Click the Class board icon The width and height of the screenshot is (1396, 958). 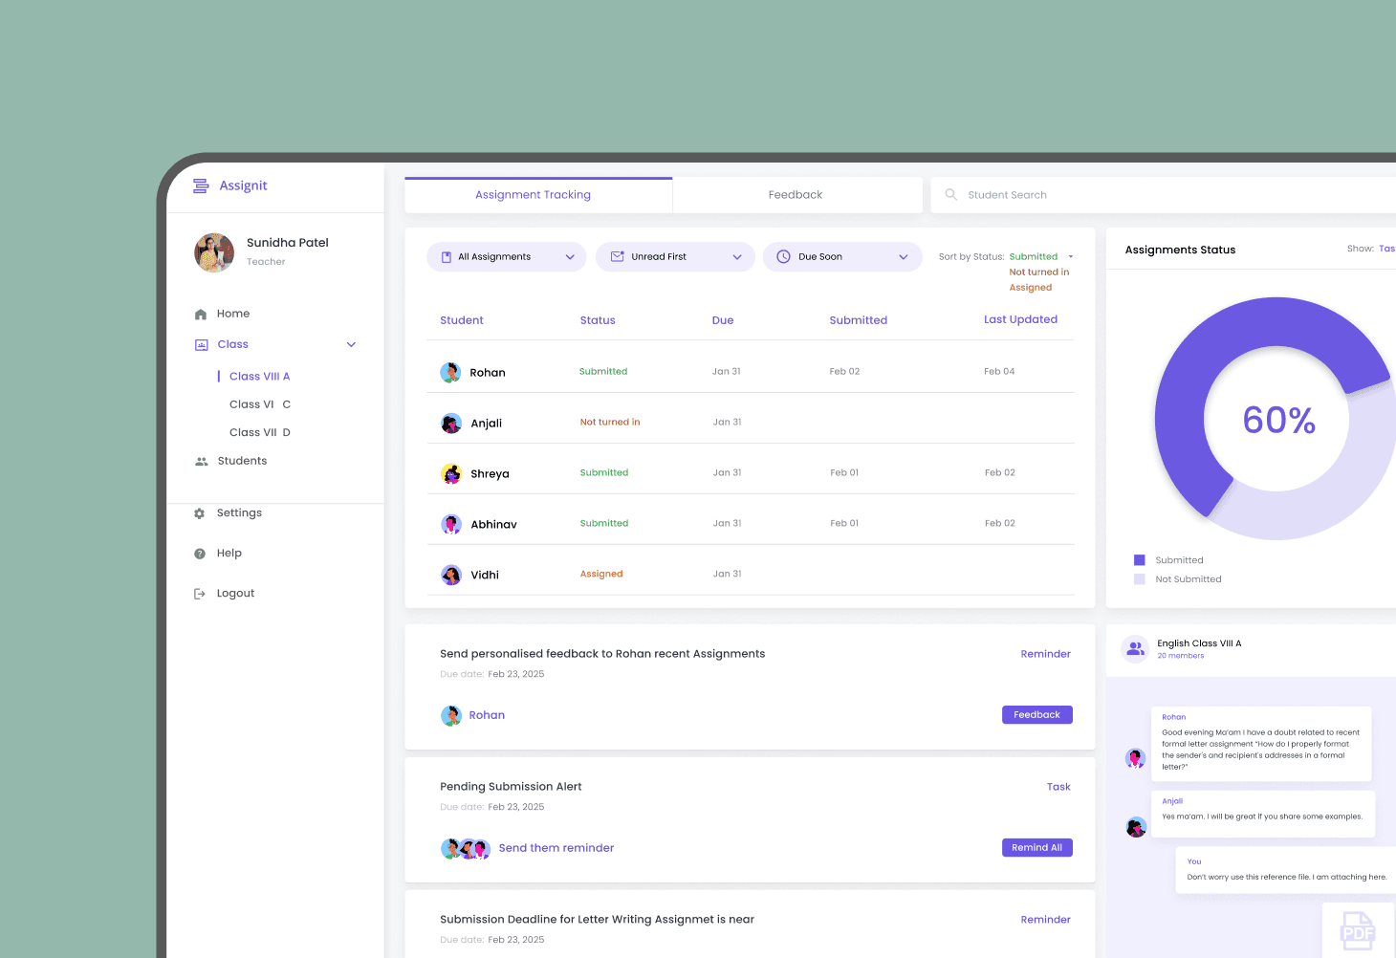(x=201, y=345)
